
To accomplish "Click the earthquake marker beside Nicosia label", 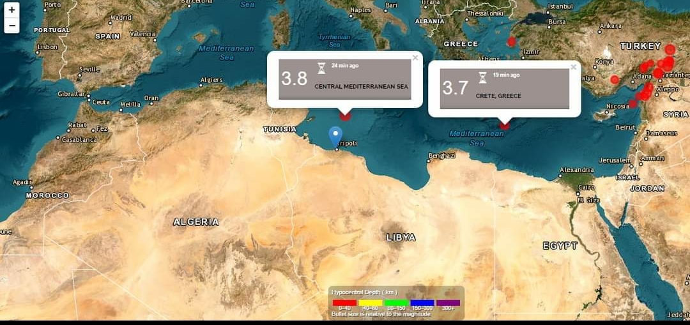I will point(632,103).
